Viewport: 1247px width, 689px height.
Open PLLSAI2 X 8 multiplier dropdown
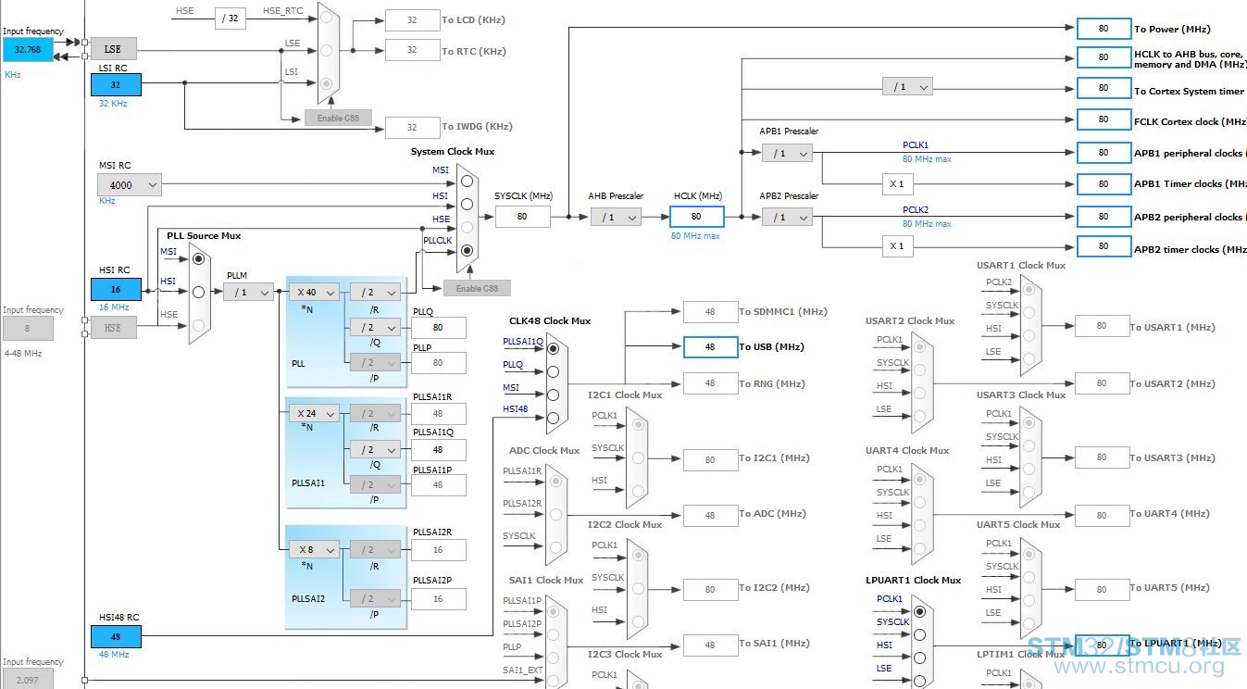(x=314, y=549)
